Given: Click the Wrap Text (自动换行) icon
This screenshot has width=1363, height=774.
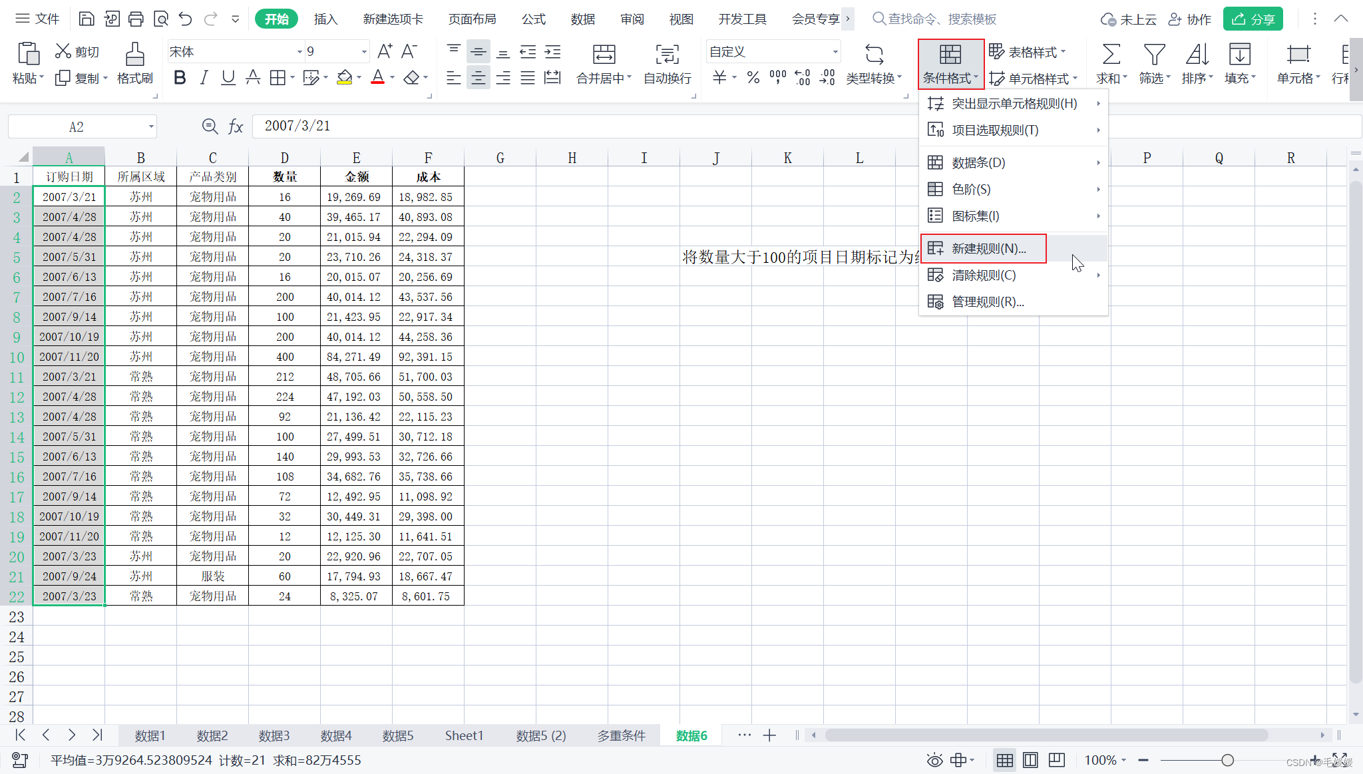Looking at the screenshot, I should point(667,55).
